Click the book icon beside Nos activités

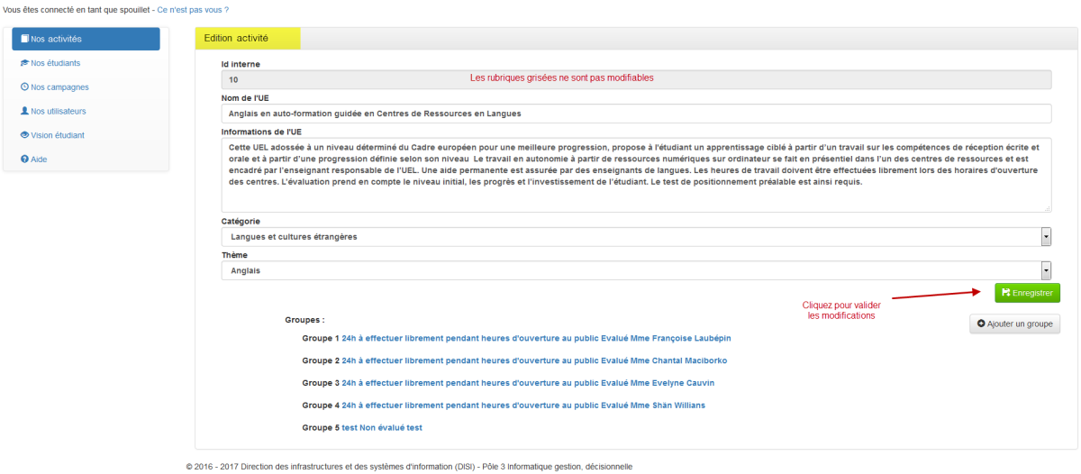[x=24, y=39]
